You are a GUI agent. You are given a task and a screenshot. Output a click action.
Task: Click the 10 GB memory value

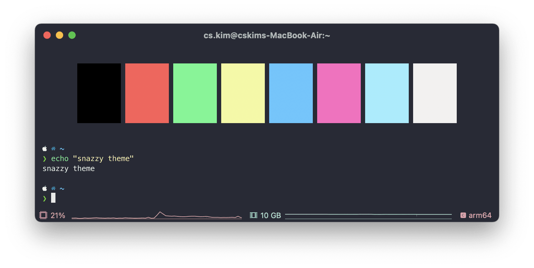(271, 215)
